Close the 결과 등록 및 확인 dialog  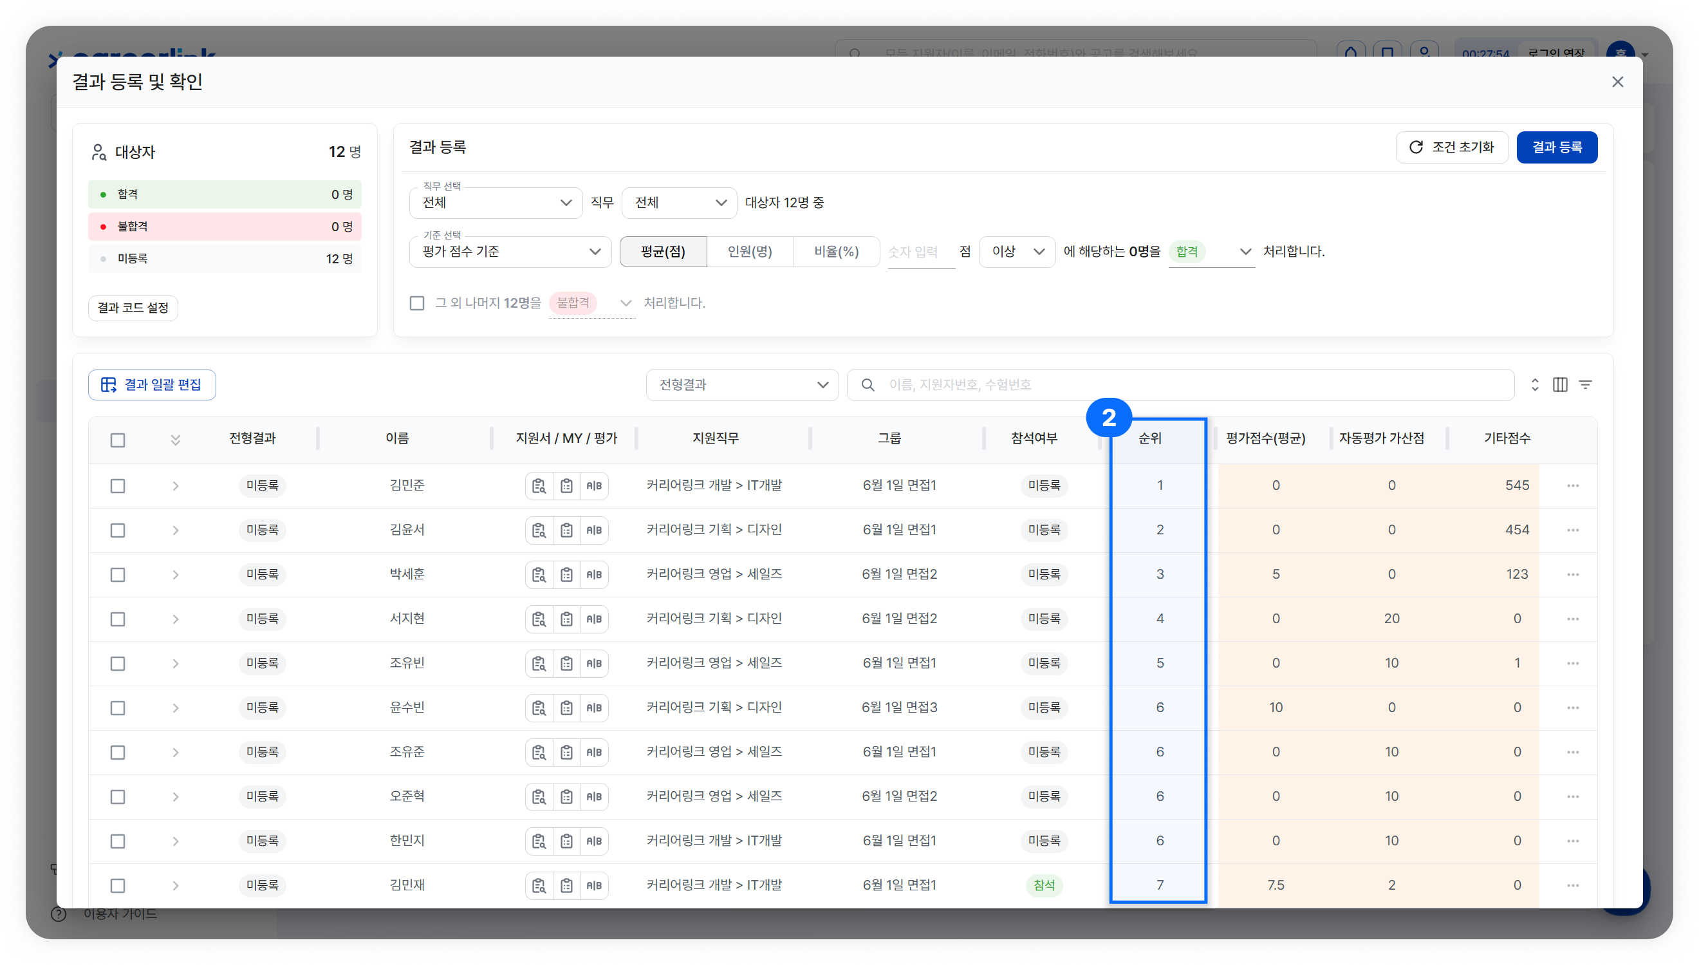pos(1617,82)
